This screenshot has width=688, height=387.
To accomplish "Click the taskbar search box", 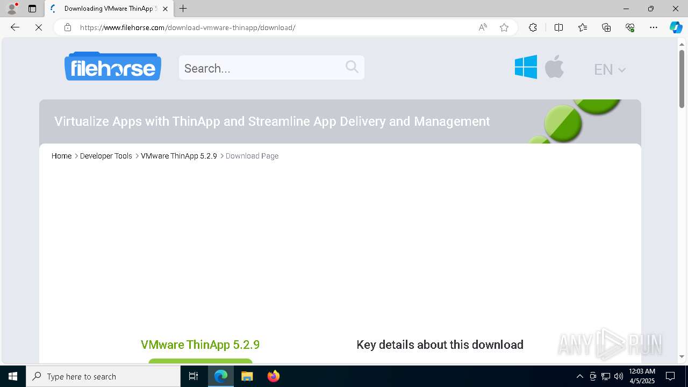I will 103,376.
